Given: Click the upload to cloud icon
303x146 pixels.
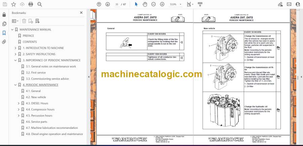Looking at the screenshot, I should click(x=22, y=4).
